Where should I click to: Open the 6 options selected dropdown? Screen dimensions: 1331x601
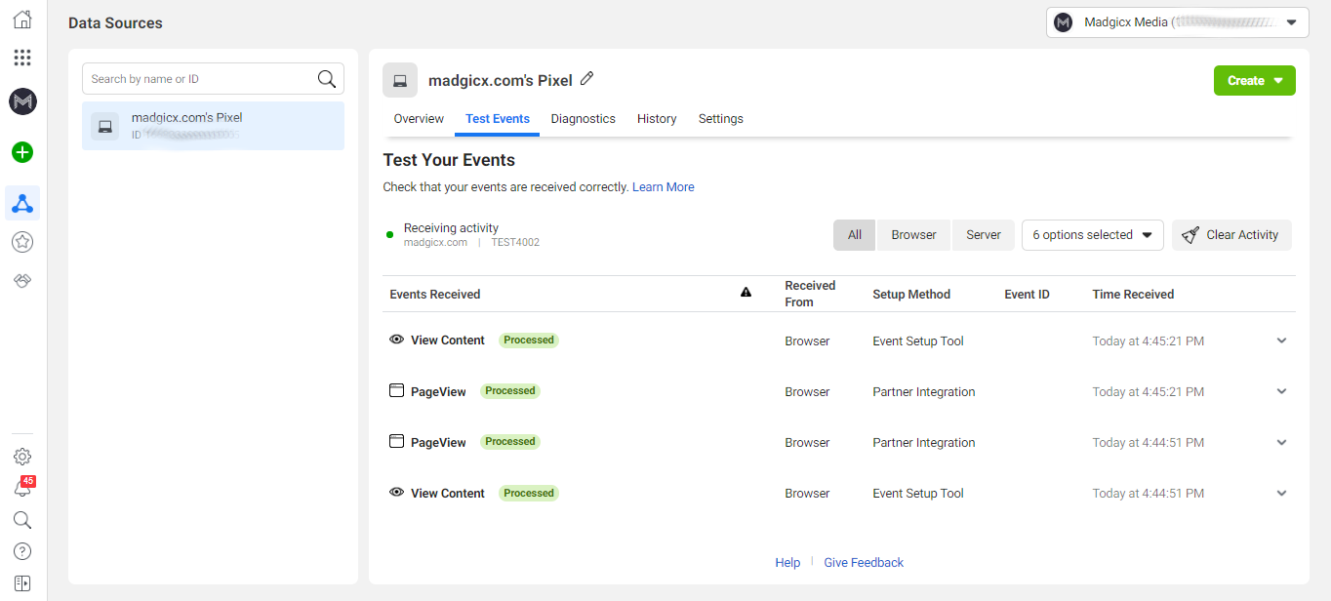(1093, 235)
